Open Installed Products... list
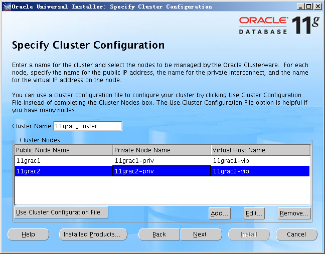Viewport: 325px width, 254px height. (92, 234)
